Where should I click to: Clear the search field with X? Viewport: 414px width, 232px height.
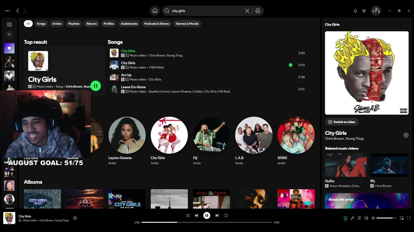click(247, 11)
